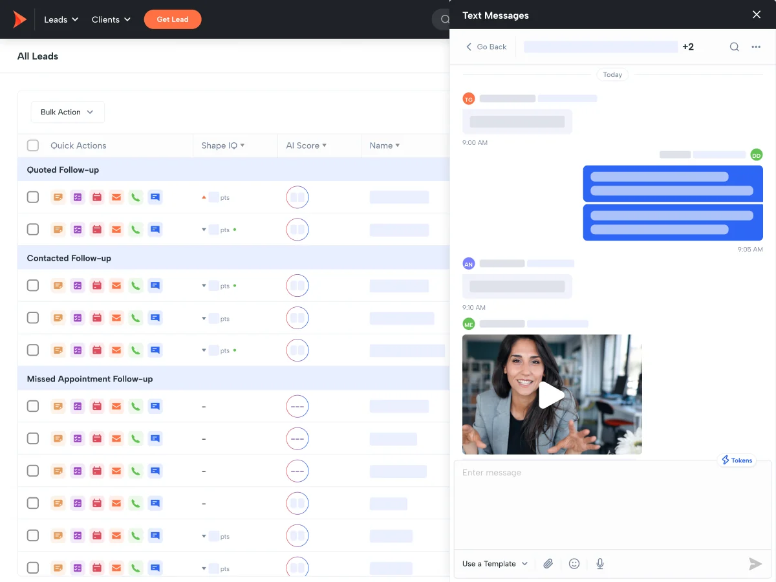Image resolution: width=776 pixels, height=582 pixels.
Task: Tick third Missed Appointment Follow-up row checkbox
Action: coord(33,471)
